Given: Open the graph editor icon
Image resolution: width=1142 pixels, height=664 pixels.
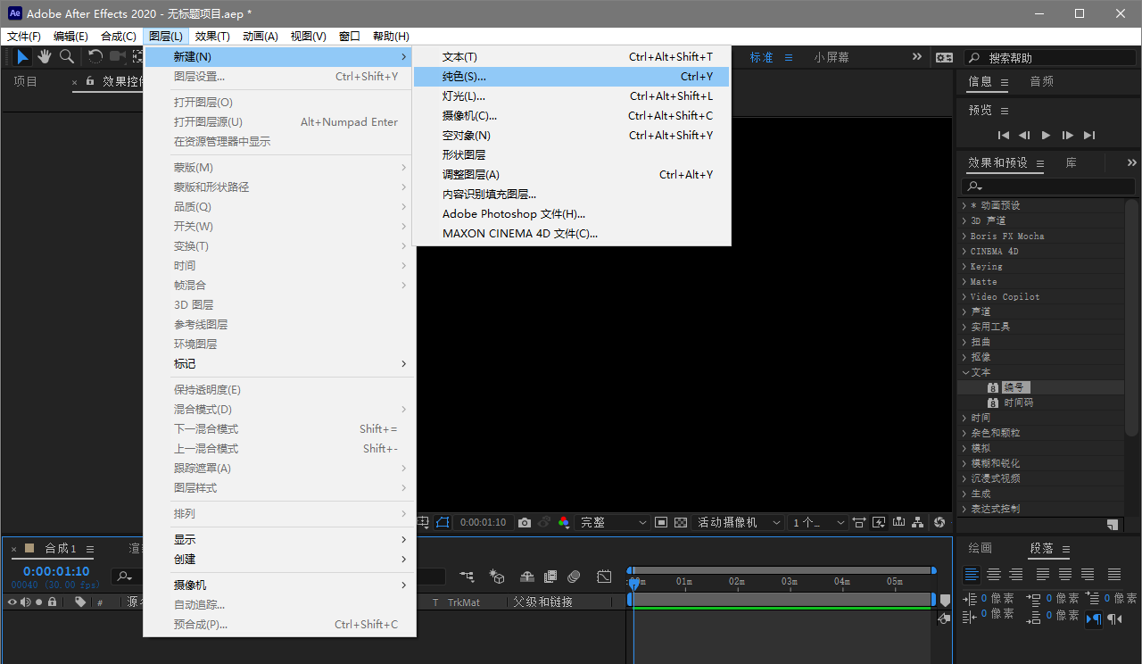Looking at the screenshot, I should coord(604,577).
